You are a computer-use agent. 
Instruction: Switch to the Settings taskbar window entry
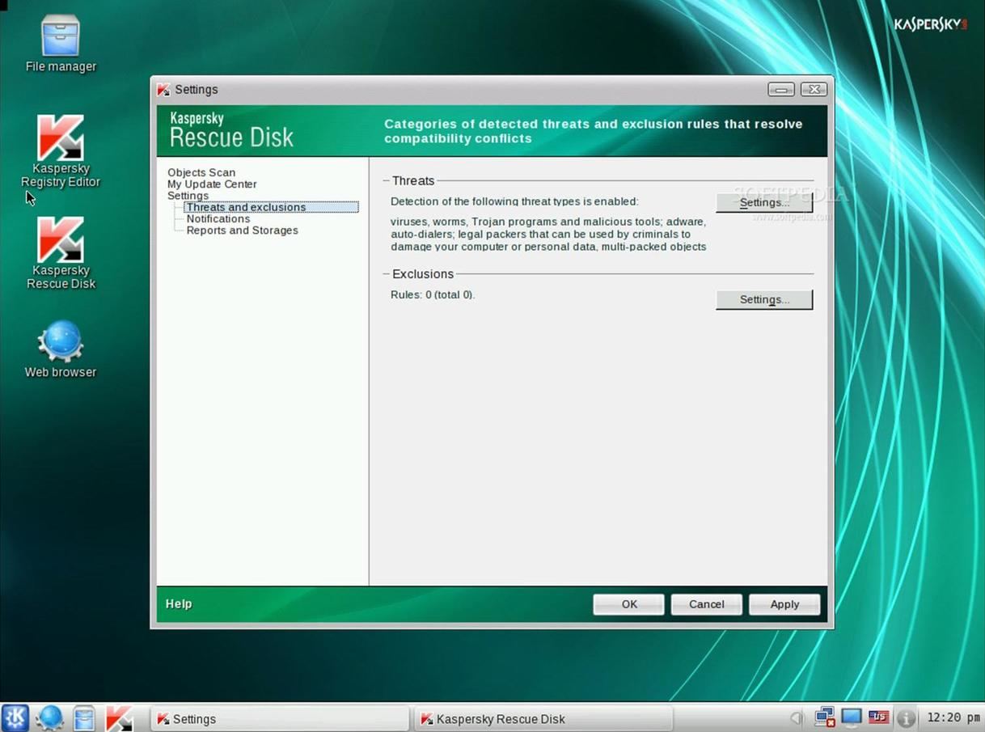280,719
